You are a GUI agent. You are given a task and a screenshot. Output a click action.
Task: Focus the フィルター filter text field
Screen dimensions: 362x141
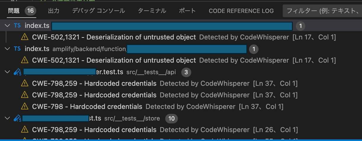(322, 11)
